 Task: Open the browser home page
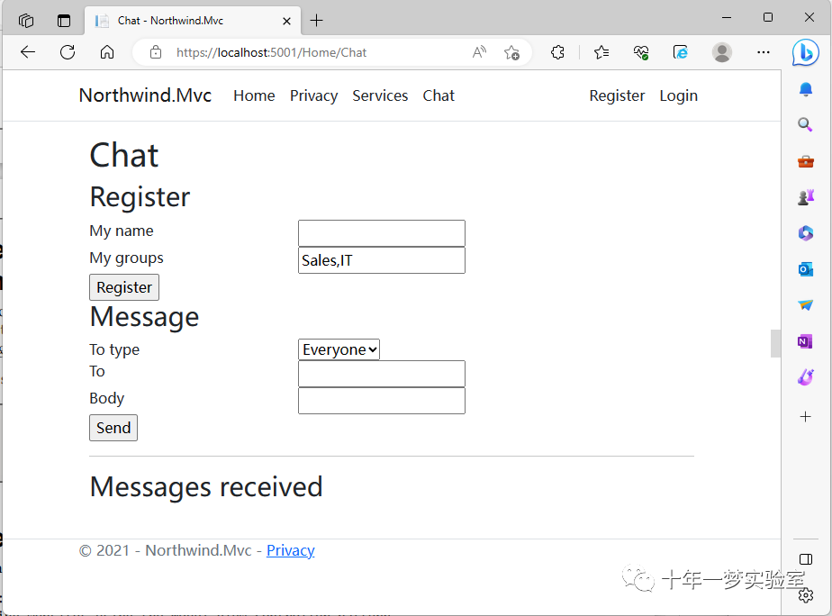point(107,52)
